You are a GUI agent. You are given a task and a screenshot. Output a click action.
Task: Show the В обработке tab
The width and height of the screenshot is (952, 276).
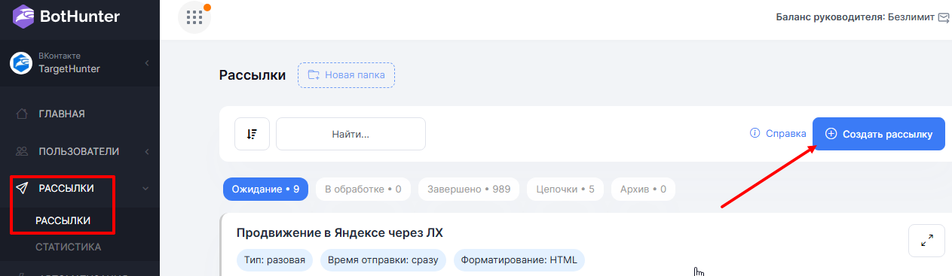363,190
